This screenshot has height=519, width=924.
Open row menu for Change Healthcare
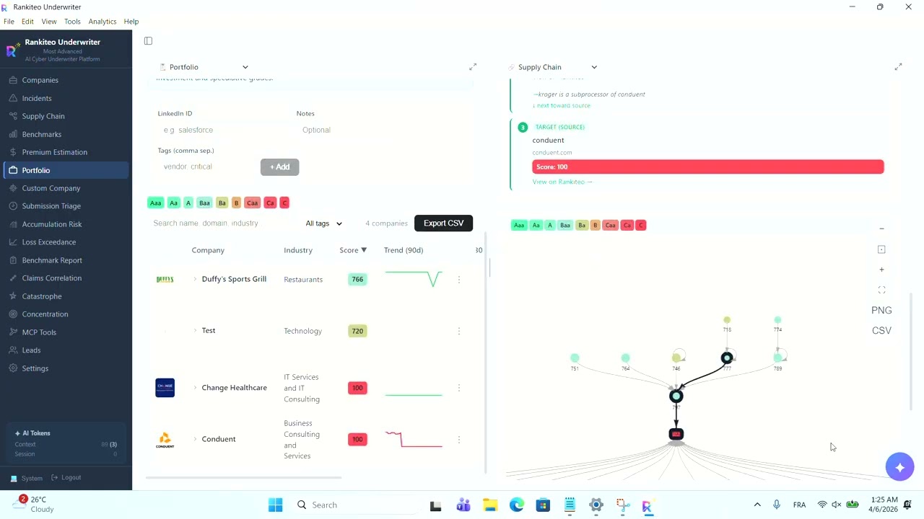coord(459,388)
